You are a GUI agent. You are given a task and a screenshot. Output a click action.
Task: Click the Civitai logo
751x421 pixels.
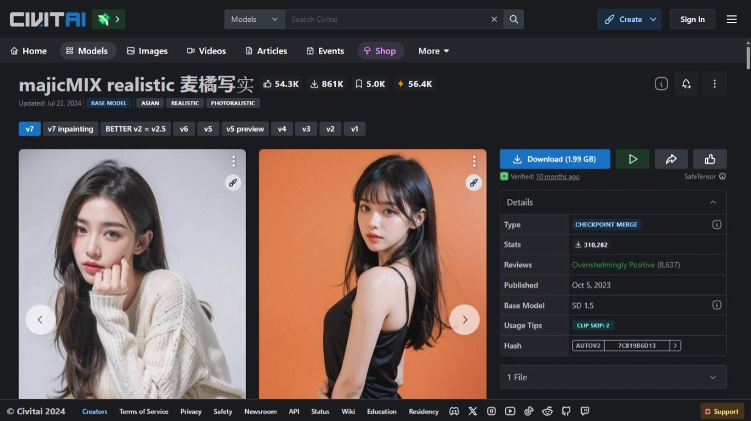pyautogui.click(x=47, y=19)
